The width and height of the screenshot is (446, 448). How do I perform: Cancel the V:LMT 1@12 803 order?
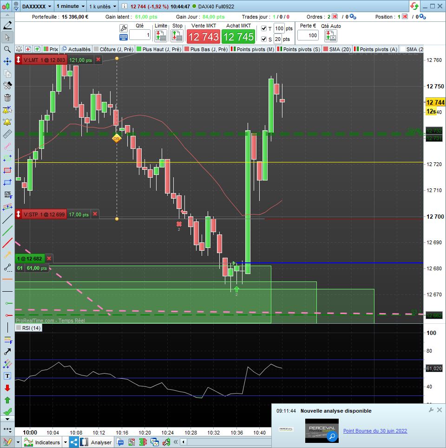coord(98,60)
